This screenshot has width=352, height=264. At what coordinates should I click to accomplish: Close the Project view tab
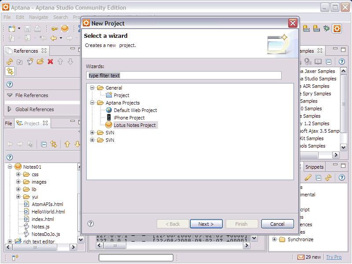coord(45,123)
